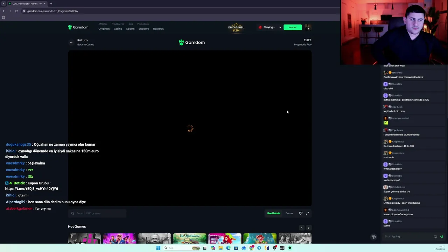Image resolution: width=448 pixels, height=252 pixels.
Task: Open File Explorer from taskbar
Action: 220,248
